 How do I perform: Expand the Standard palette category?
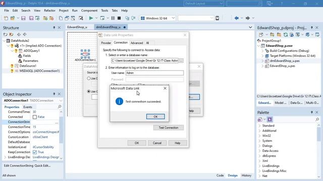point(259,126)
